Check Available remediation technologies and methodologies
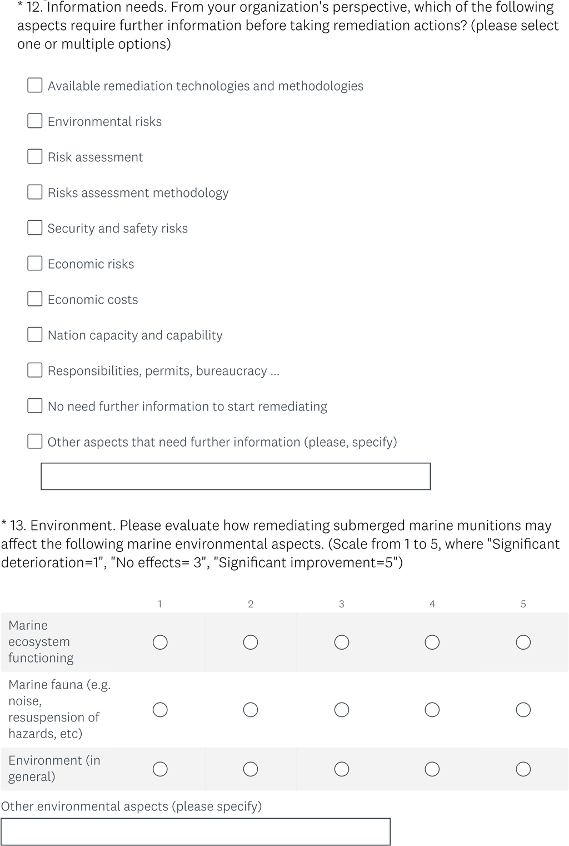The height and width of the screenshot is (846, 569). coord(35,85)
